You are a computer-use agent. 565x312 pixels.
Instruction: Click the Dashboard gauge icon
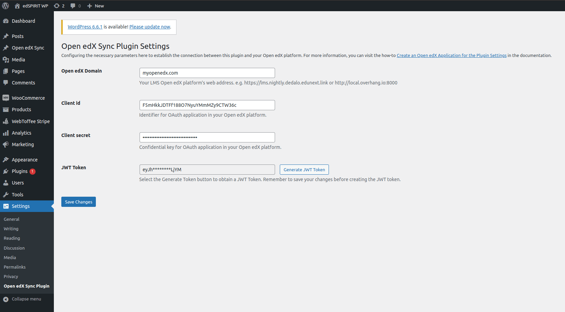(6, 21)
